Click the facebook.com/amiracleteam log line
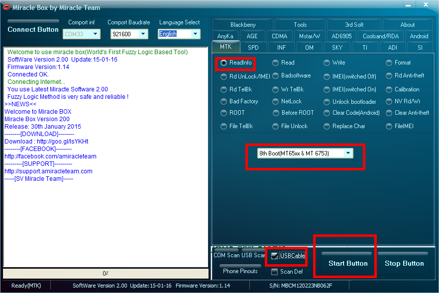Screen dimensions: 439x293 pos(50,156)
